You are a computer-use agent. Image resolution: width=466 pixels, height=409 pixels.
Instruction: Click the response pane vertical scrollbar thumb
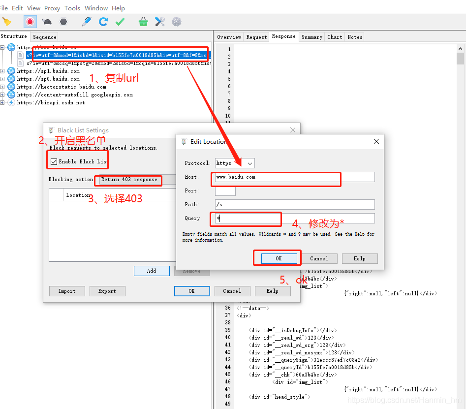[460, 59]
